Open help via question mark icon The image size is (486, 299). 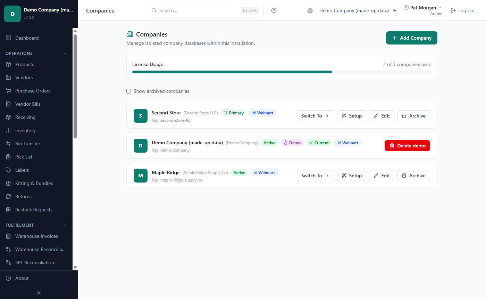[x=274, y=10]
